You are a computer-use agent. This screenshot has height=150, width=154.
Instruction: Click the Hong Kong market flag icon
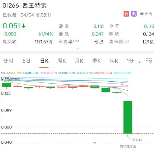126,14
